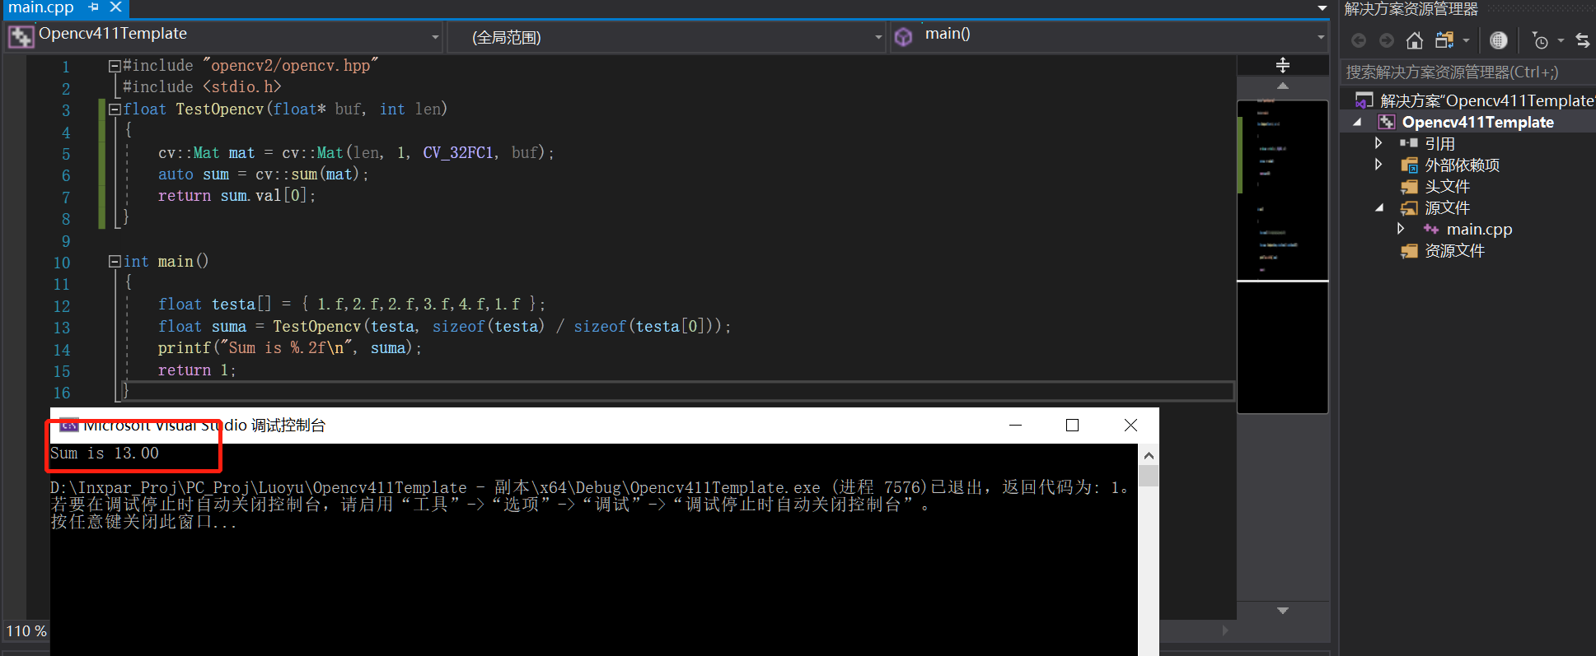Viewport: 1596px width, 656px height.
Task: Click the 110 % zoom level box
Action: tap(26, 630)
